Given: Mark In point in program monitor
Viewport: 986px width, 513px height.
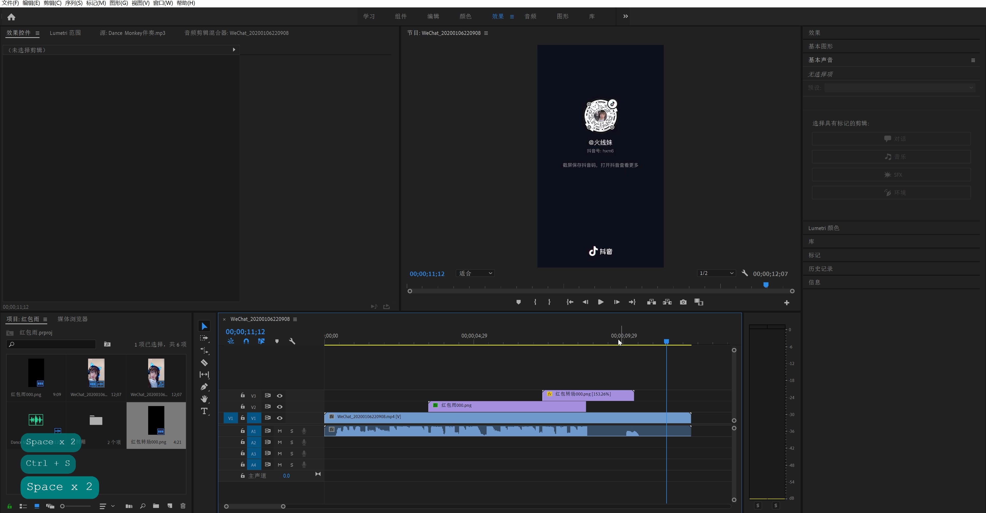Looking at the screenshot, I should tap(535, 302).
